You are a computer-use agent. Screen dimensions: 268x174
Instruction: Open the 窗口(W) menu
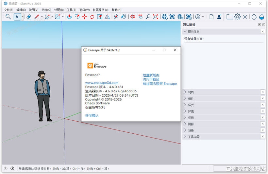pyautogui.click(x=84, y=10)
